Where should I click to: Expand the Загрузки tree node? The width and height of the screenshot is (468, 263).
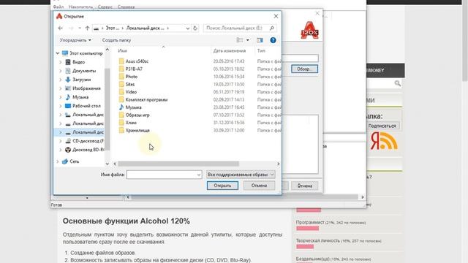tap(61, 80)
